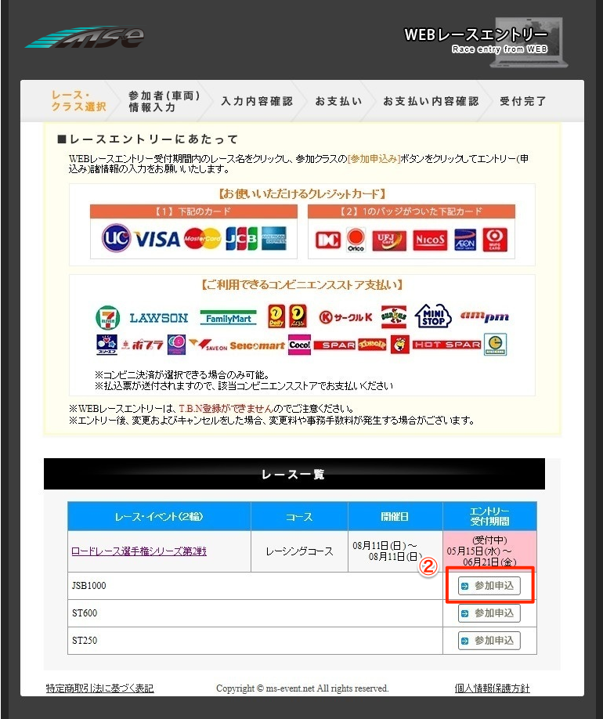
Task: Click the [参加申込み] highlighted text in instructions
Action: coord(374,159)
